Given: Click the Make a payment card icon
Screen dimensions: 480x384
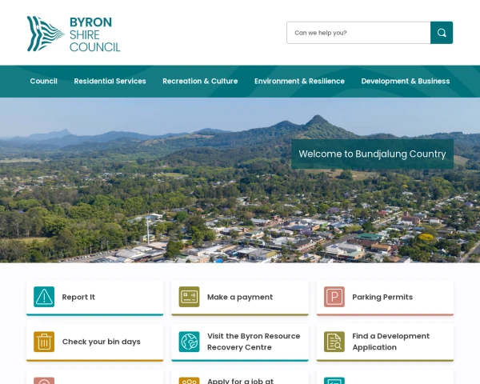Looking at the screenshot, I should point(189,297).
